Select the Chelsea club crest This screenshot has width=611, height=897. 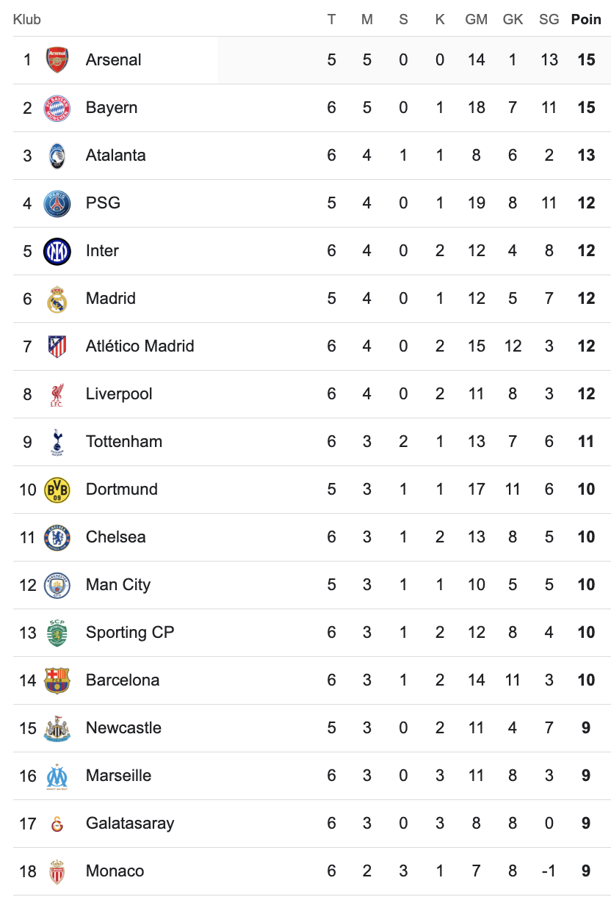pyautogui.click(x=57, y=537)
